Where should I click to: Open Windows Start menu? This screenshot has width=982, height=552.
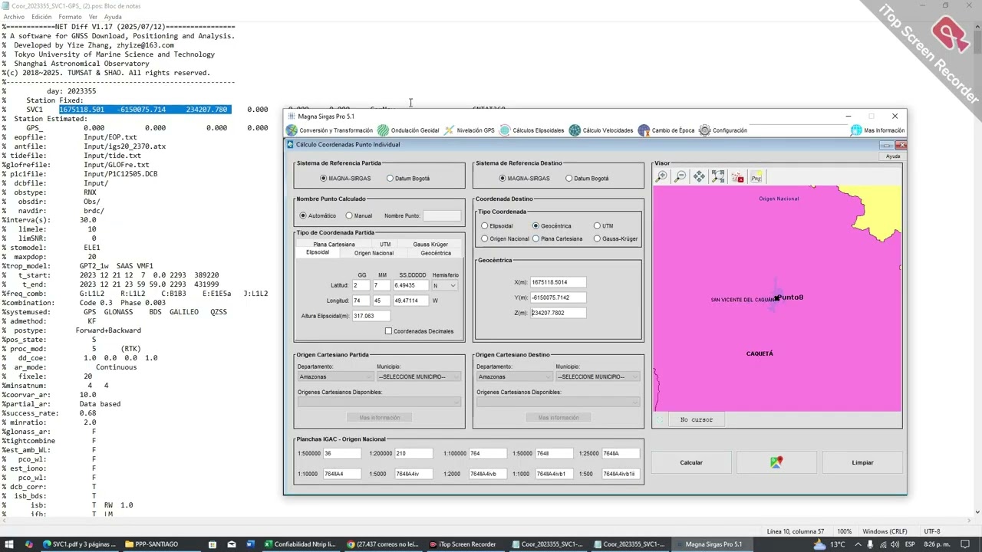9,544
